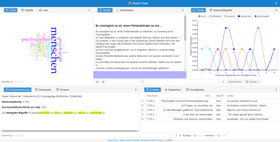Toggle the buch series in legend
The image size is (280, 142).
click(x=202, y=16)
